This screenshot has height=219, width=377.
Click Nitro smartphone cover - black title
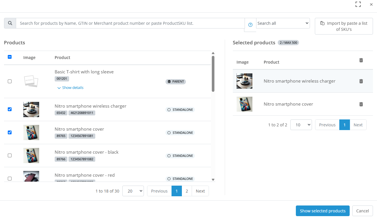[x=87, y=152]
